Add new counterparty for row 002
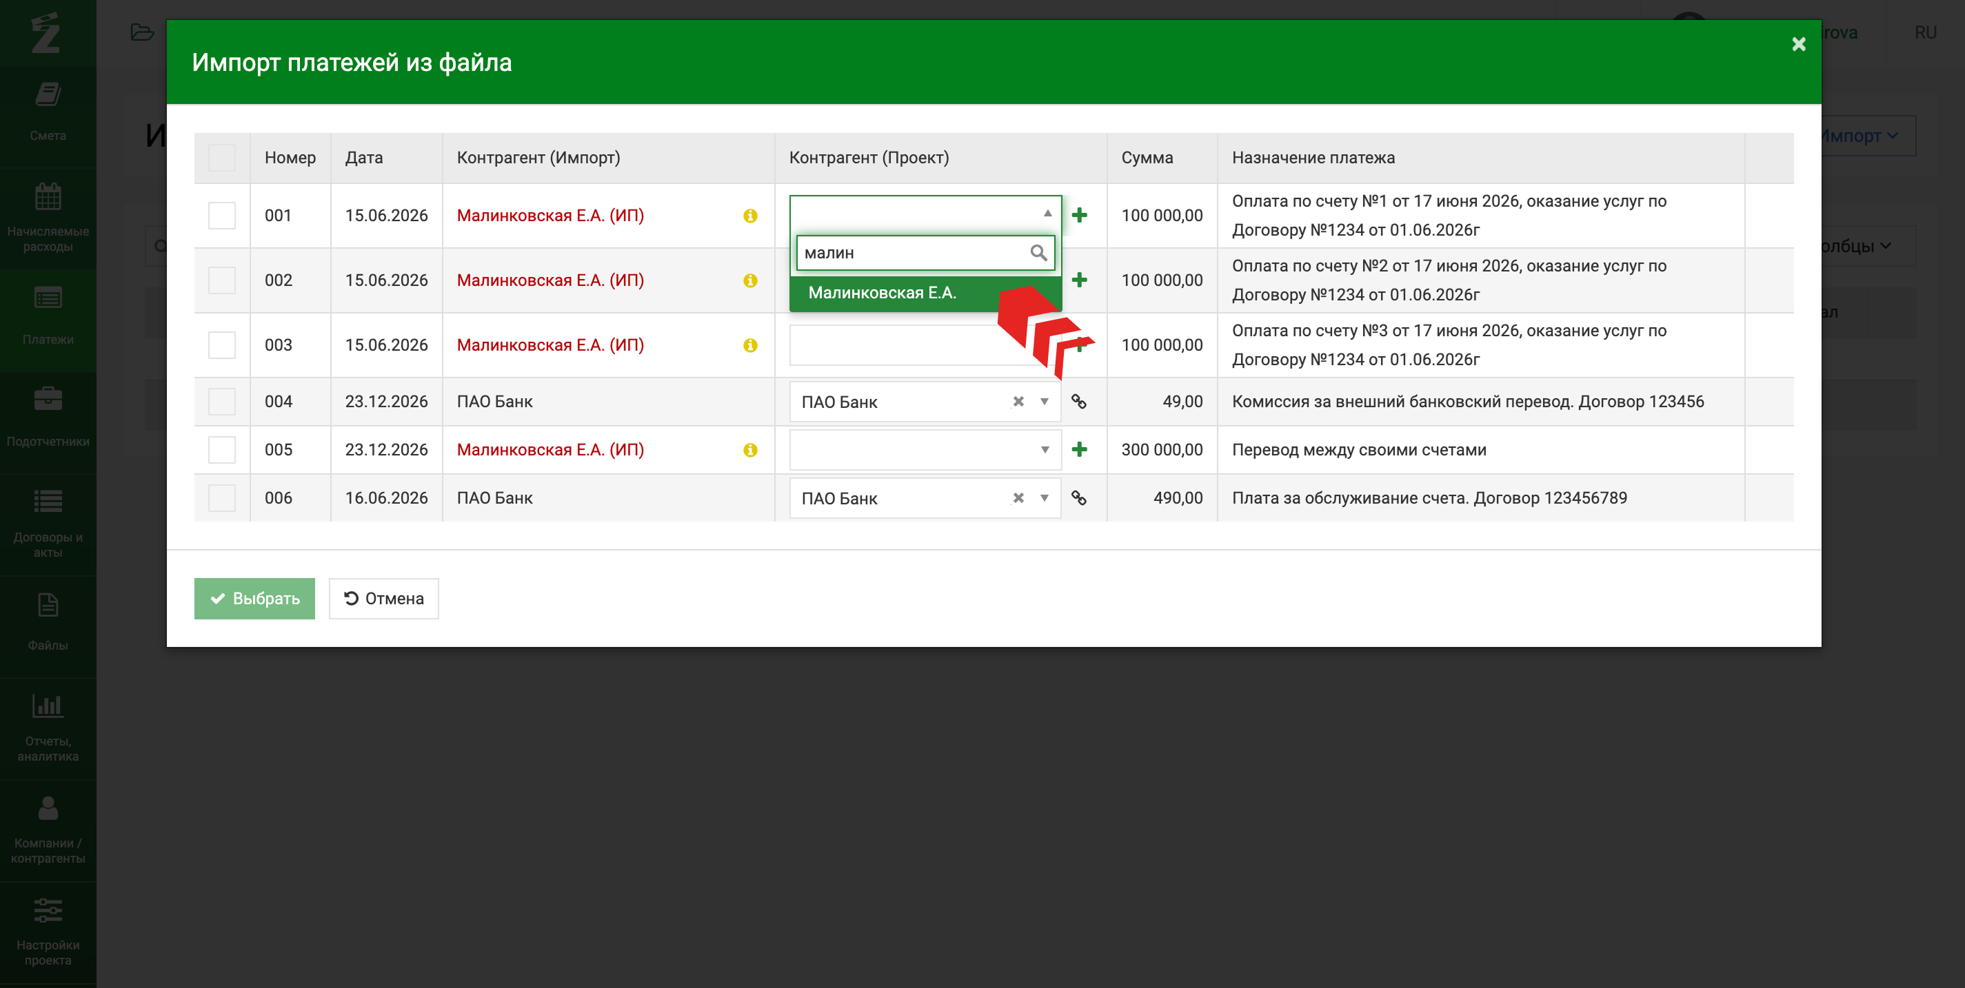Viewport: 1965px width, 988px height. pyautogui.click(x=1080, y=280)
